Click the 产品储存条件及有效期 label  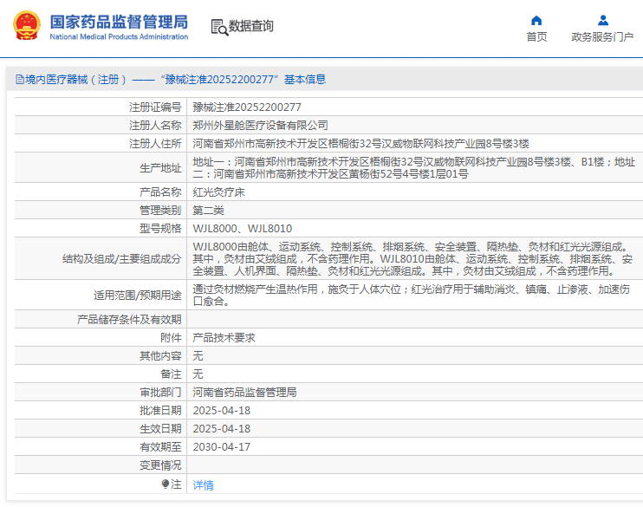129,320
